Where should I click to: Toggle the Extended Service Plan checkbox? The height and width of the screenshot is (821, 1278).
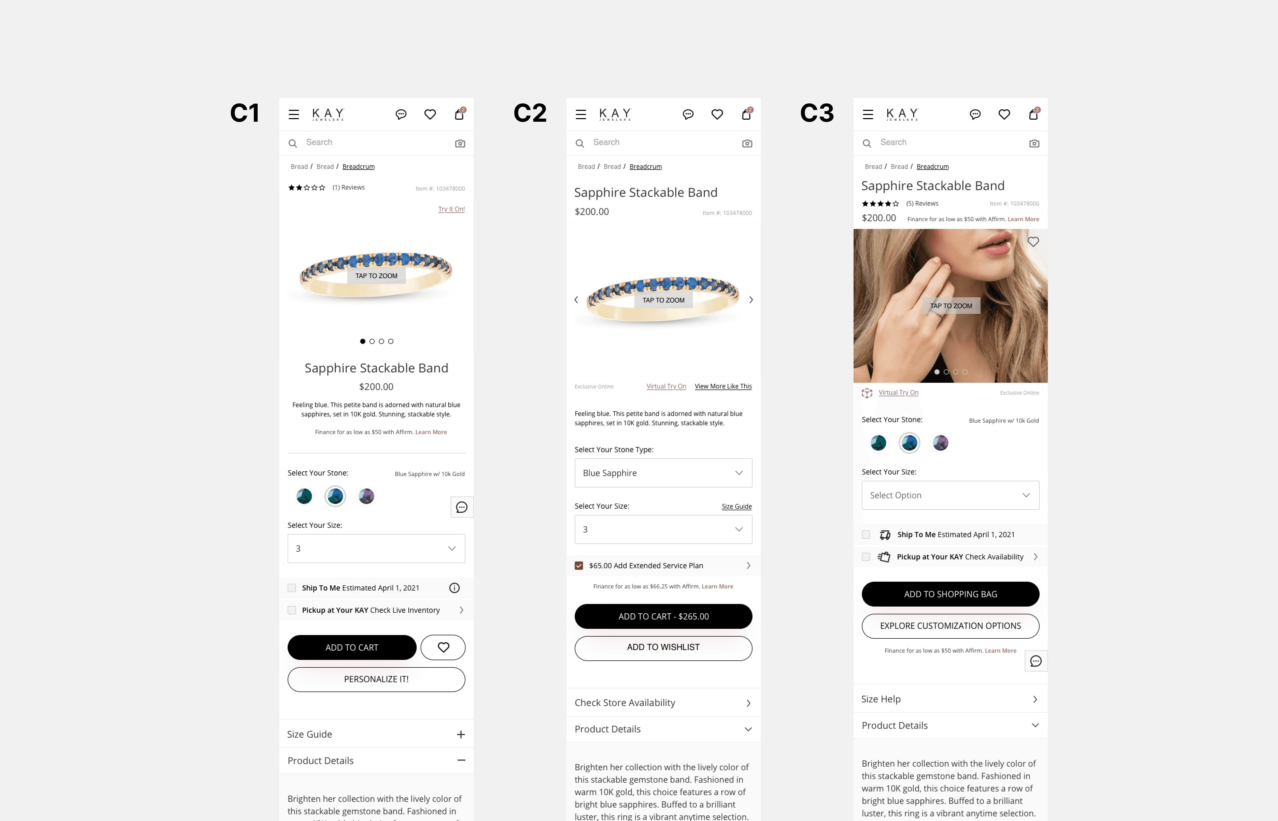pos(579,566)
